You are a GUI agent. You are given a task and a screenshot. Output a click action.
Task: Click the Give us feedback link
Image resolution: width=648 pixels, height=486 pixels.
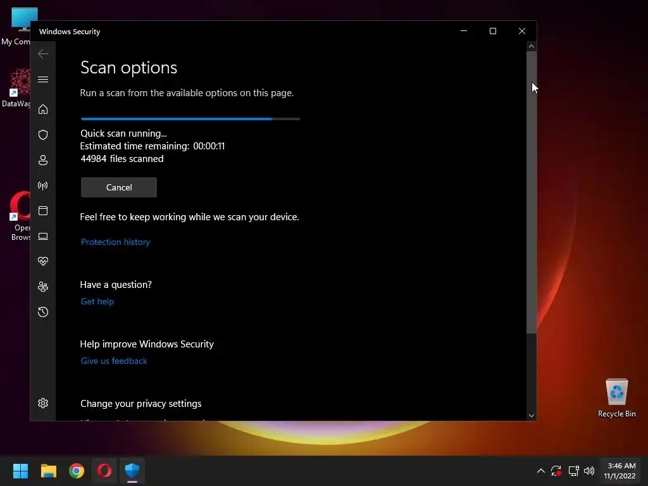pos(114,361)
